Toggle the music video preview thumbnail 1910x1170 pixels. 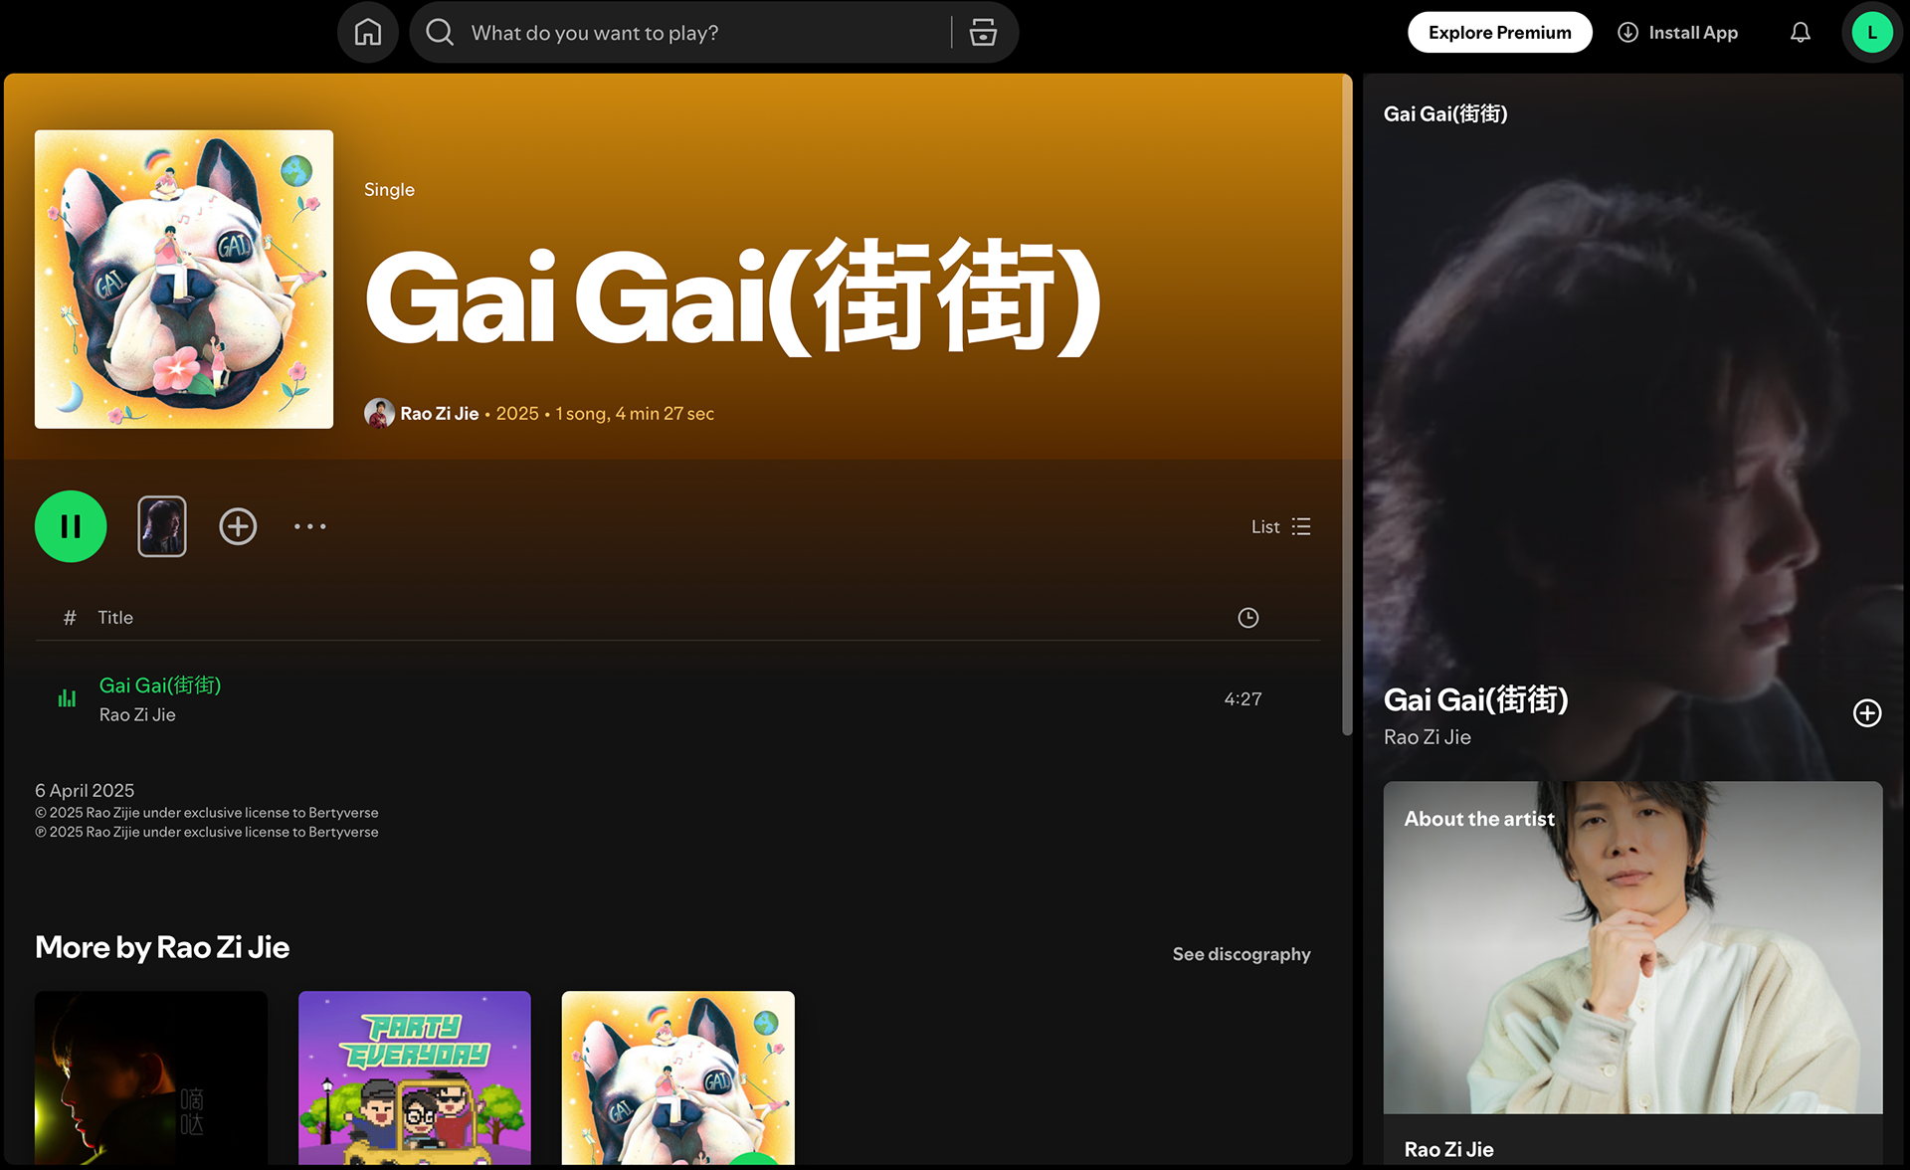162,526
